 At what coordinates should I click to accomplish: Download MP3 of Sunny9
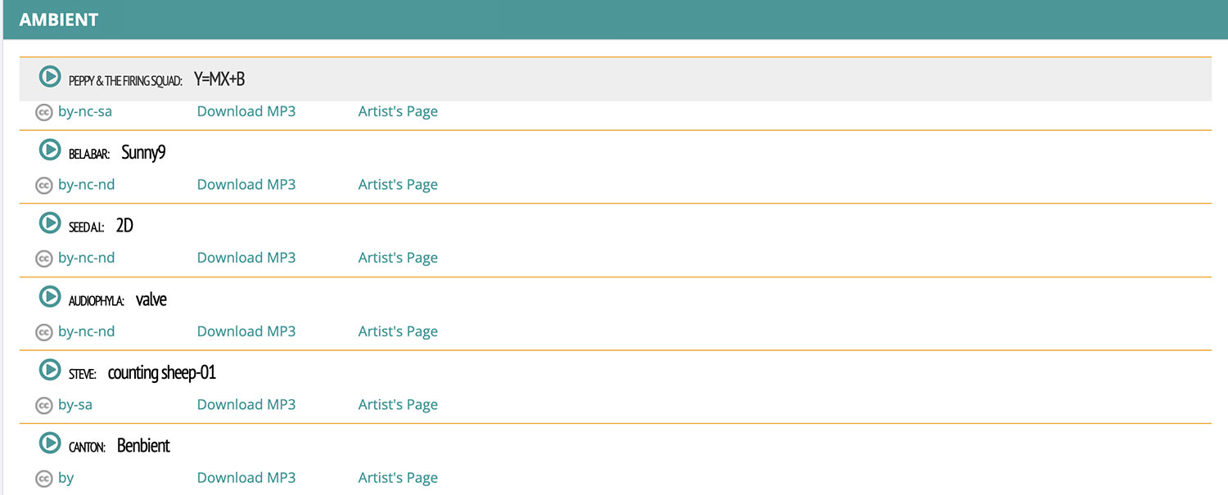[x=246, y=184]
